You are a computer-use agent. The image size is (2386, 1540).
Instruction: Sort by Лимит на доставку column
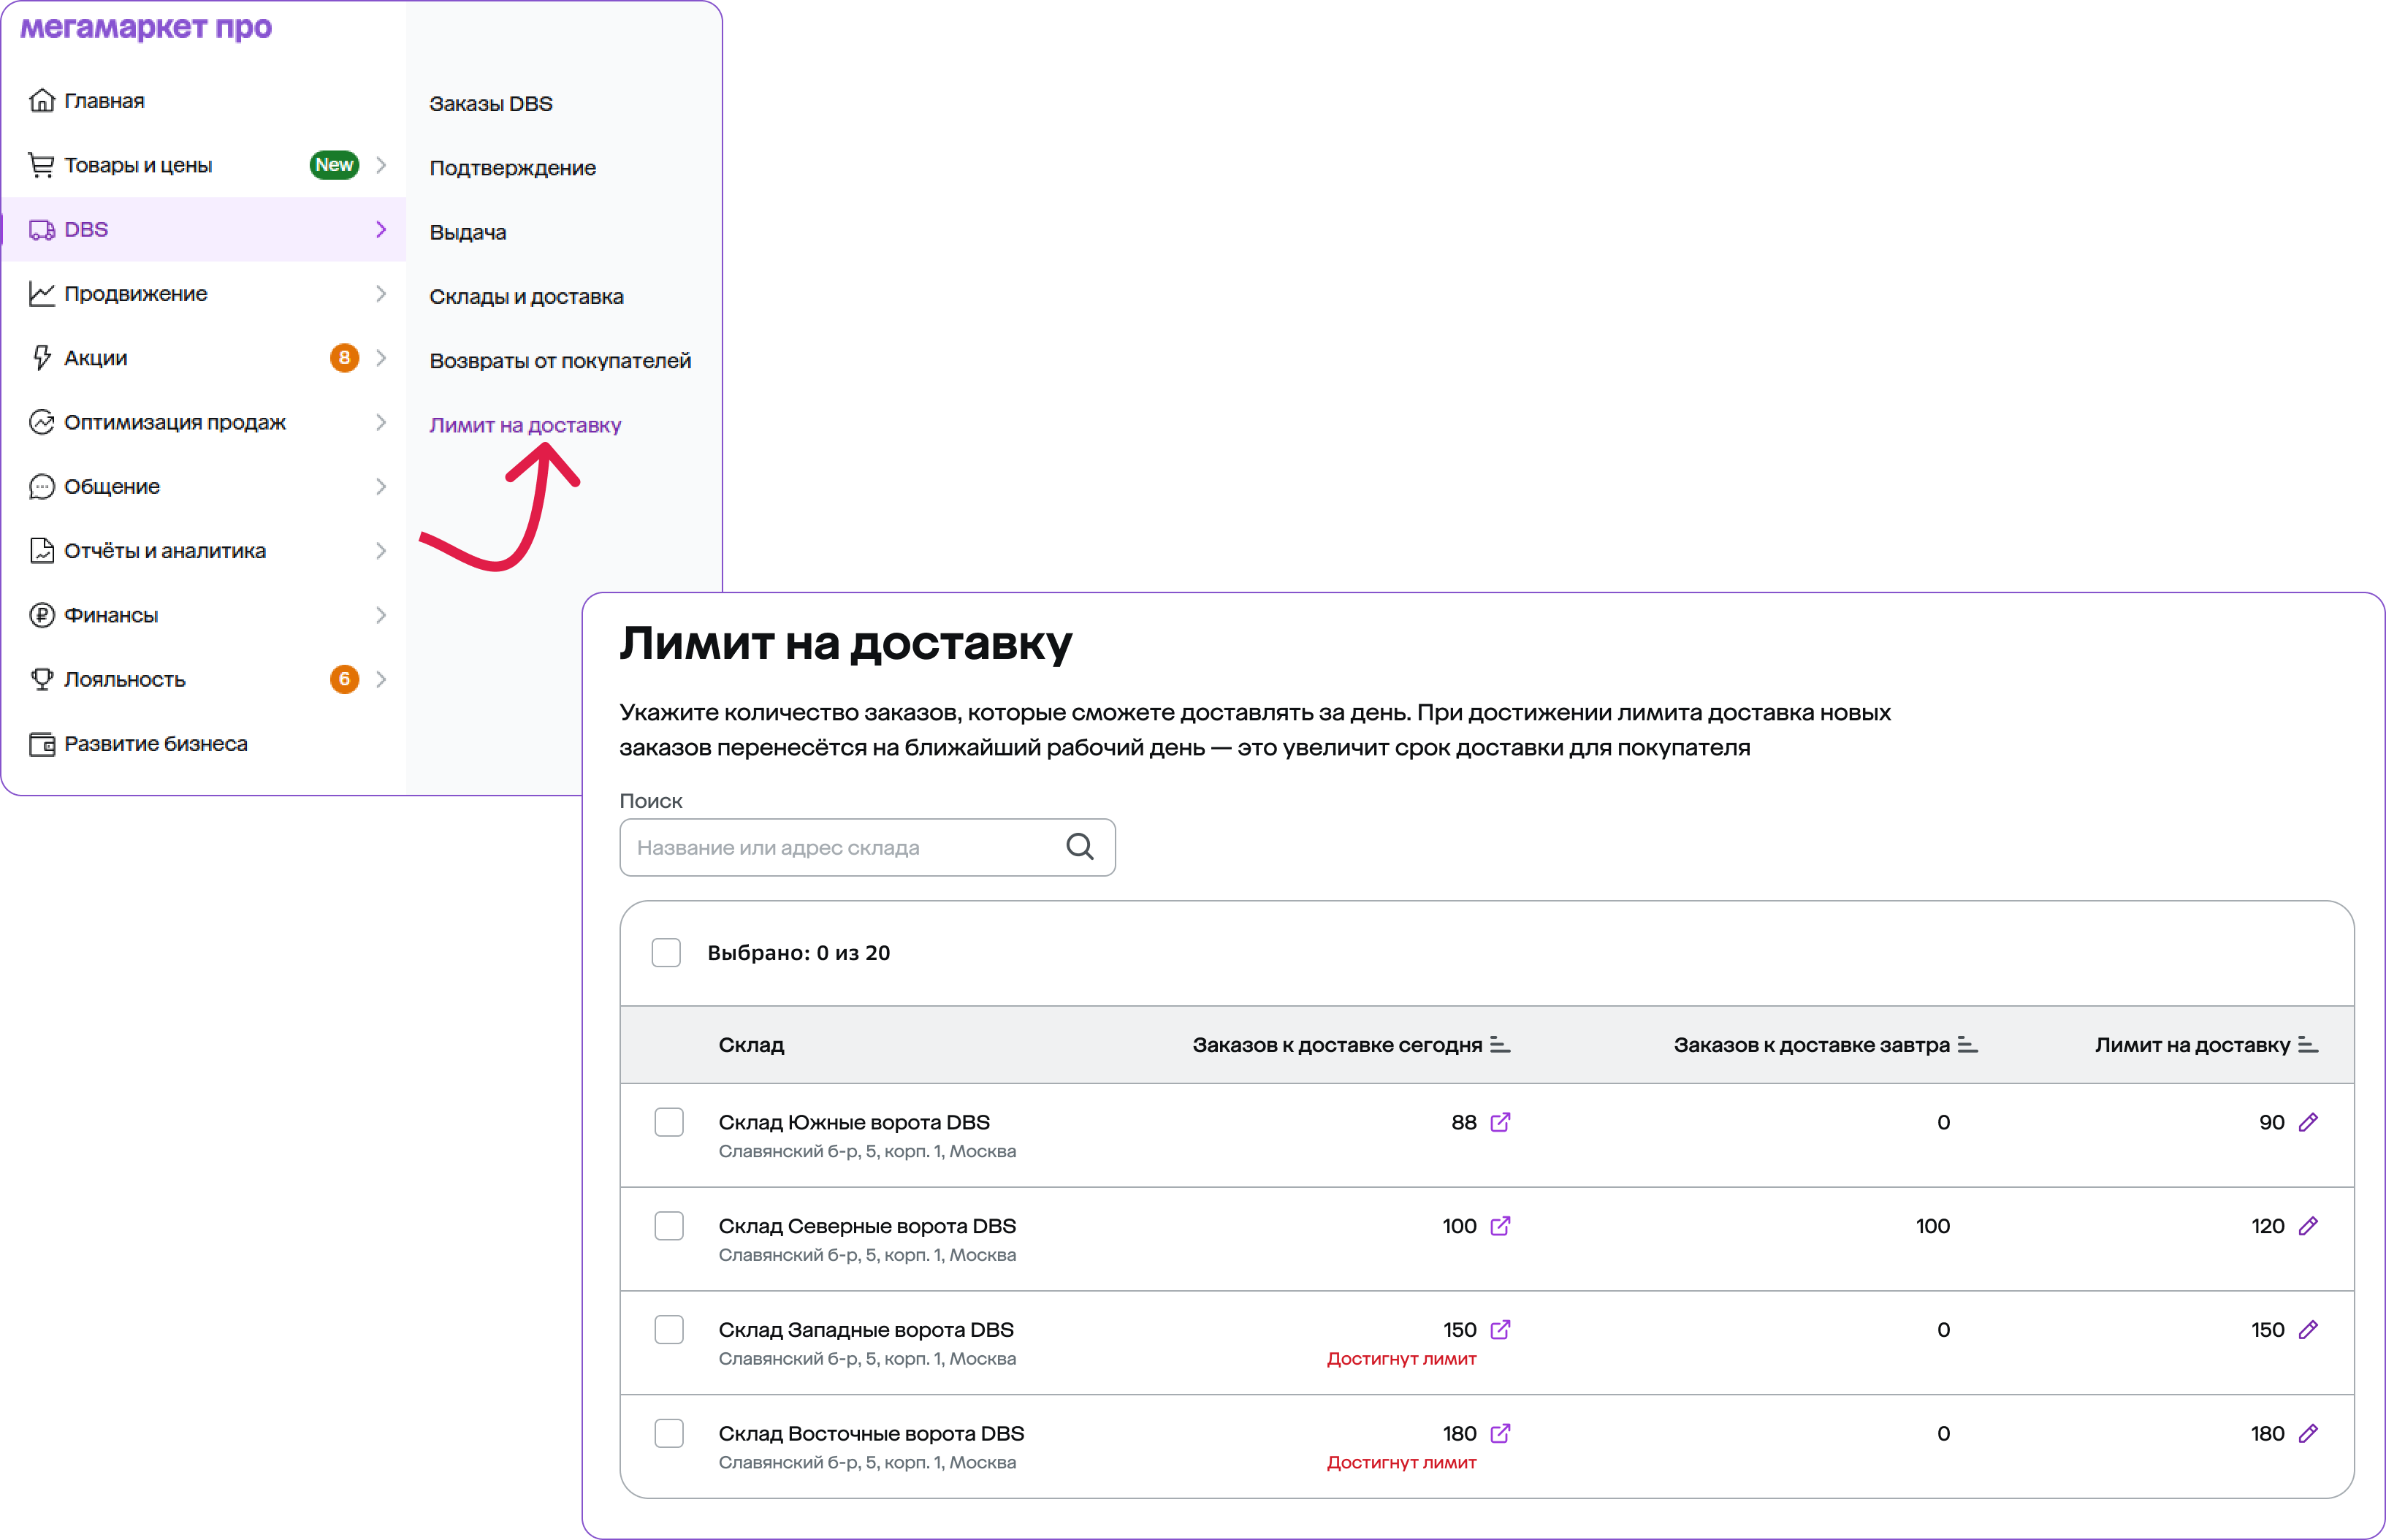pos(2308,1045)
